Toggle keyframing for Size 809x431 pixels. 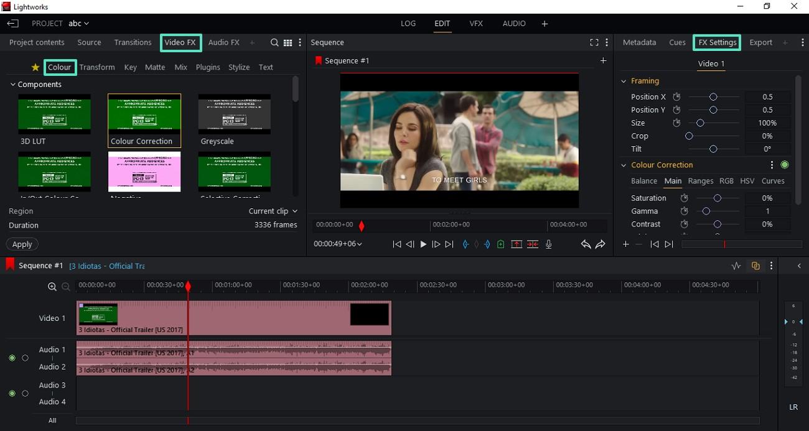point(677,123)
